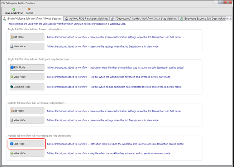Click the tab strip scroll-right arrow
The width and height of the screenshot is (234, 167).
pos(231,18)
